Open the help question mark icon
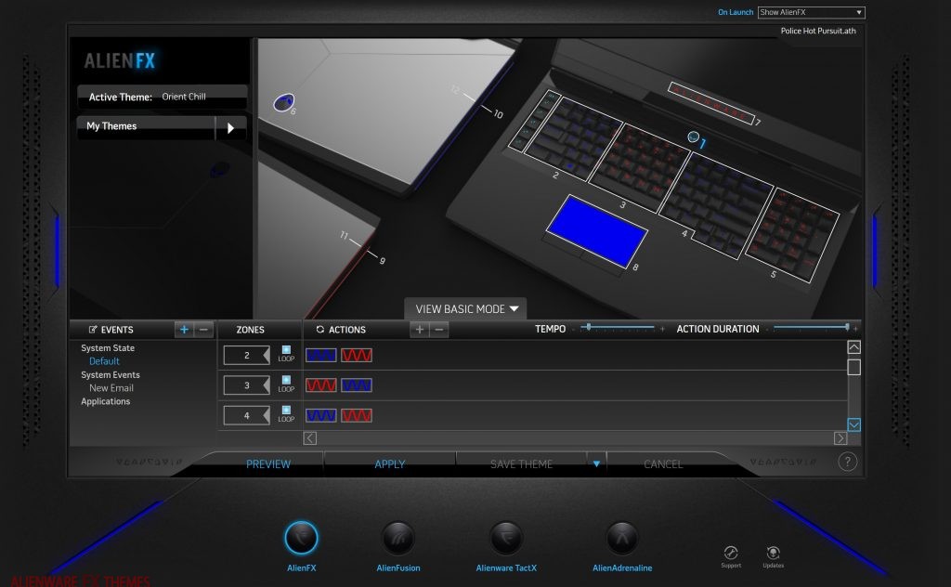The width and height of the screenshot is (951, 587). point(847,463)
